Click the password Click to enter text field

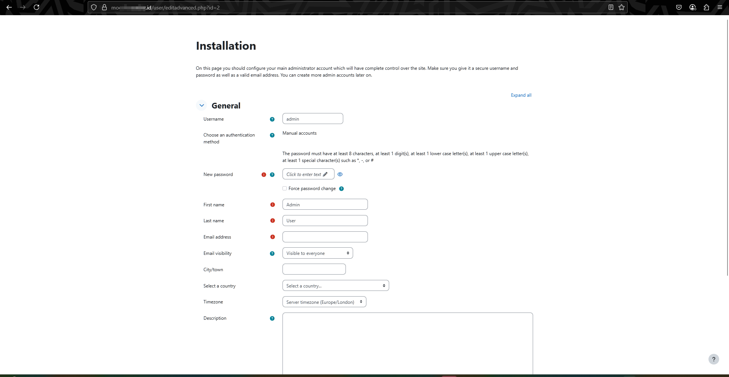click(x=308, y=174)
